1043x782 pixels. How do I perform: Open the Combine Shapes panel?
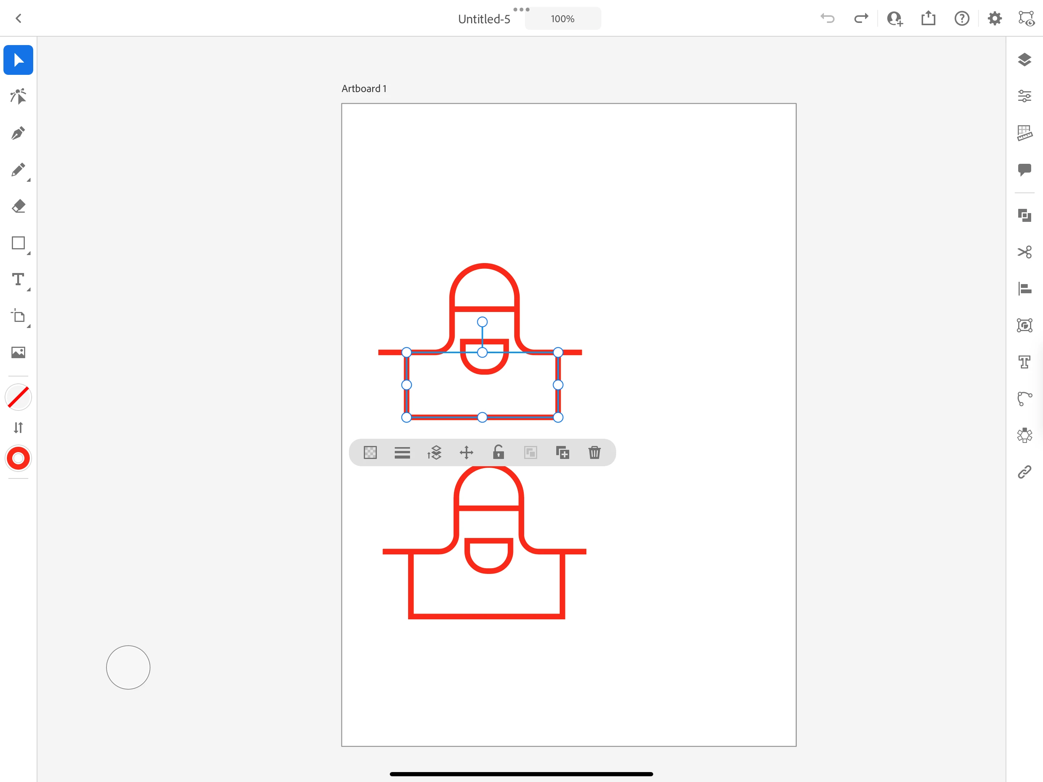[x=1024, y=215]
